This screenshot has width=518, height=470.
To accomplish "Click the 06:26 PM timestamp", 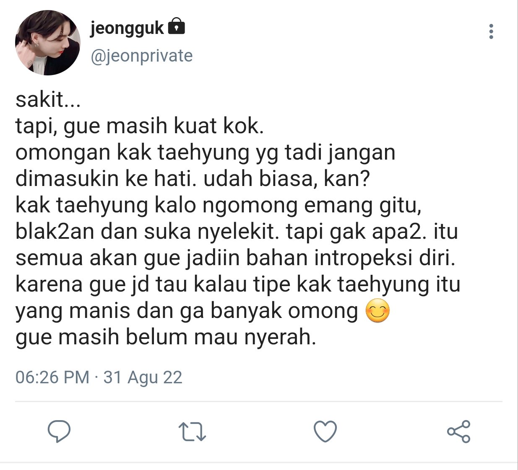I will (52, 377).
